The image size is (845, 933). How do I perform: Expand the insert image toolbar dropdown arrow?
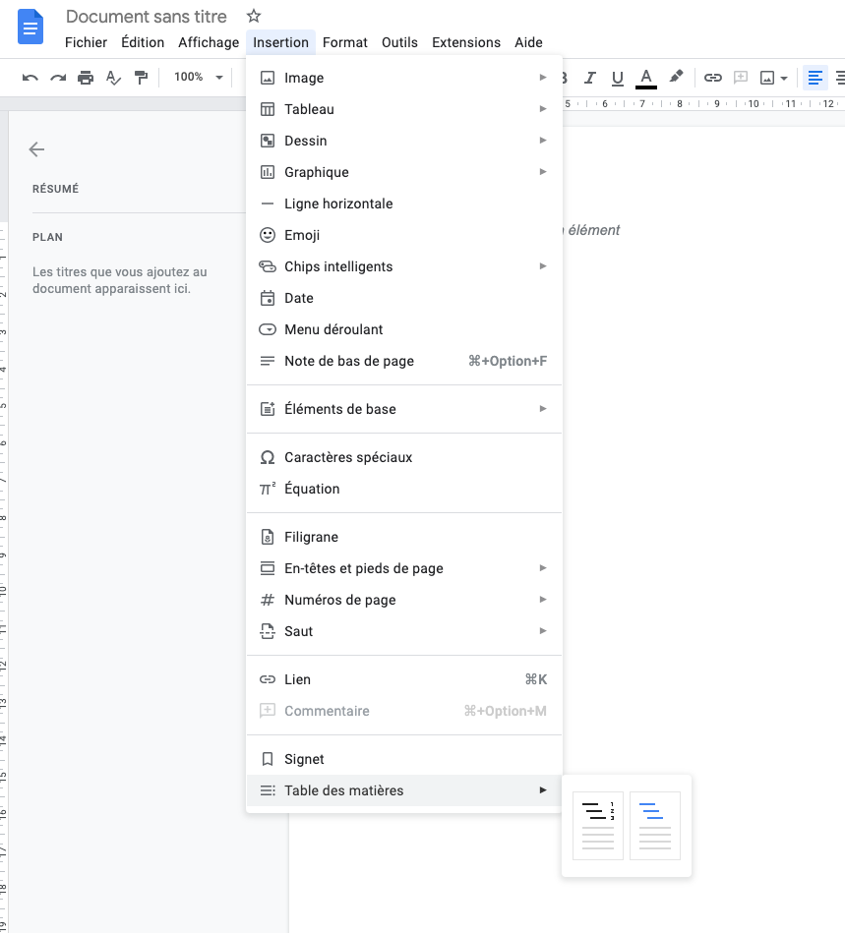784,78
